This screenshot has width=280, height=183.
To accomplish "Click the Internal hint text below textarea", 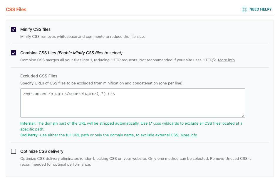I will tap(131, 126).
